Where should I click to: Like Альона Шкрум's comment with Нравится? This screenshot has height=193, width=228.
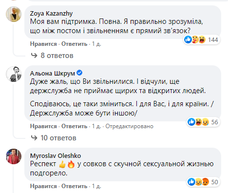coord(43,126)
